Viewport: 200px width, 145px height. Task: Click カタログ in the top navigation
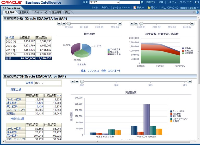pos(105,8)
